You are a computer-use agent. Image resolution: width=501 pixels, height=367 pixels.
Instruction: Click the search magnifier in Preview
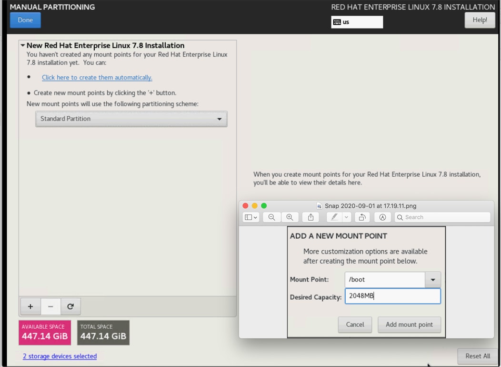400,217
